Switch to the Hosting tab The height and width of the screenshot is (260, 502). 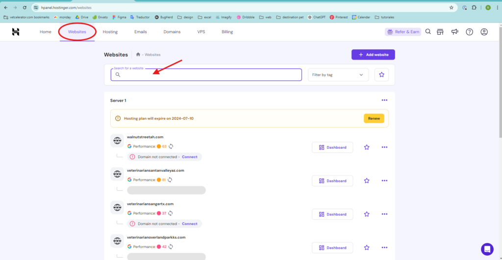110,32
